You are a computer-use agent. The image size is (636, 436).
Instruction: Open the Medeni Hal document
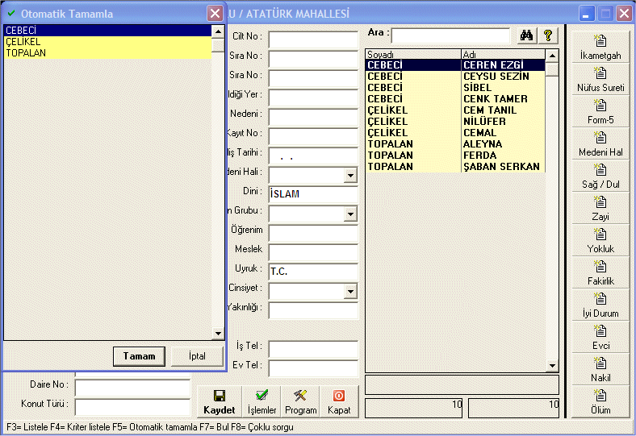tap(600, 143)
